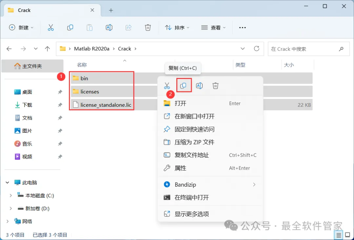Expand the Bandizip submenu arrow
The image size is (354, 240).
(x=254, y=185)
